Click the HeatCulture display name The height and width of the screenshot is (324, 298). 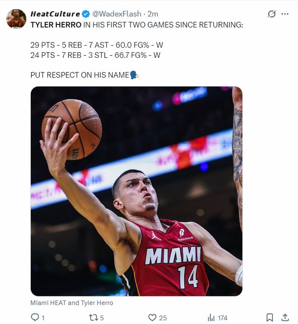pos(55,14)
